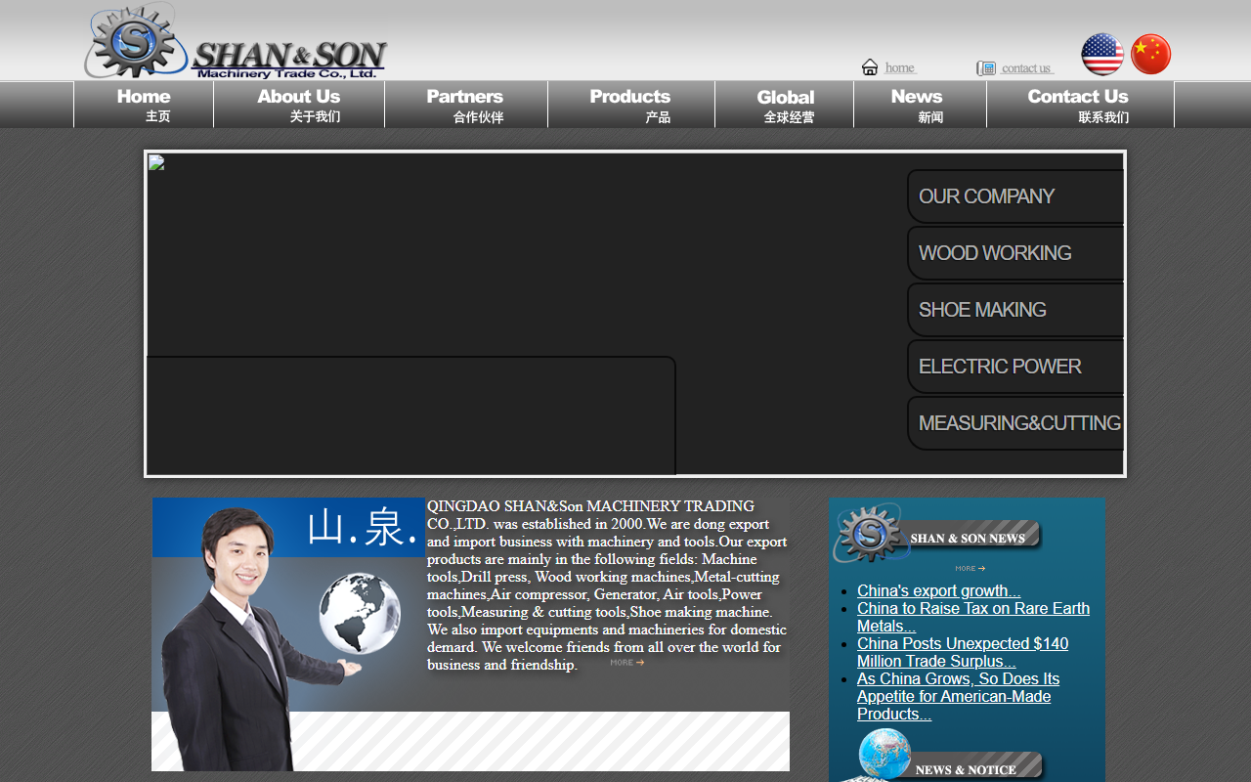Select the ELECTRIC POWER slider tab
The height and width of the screenshot is (782, 1251).
pyautogui.click(x=1015, y=367)
